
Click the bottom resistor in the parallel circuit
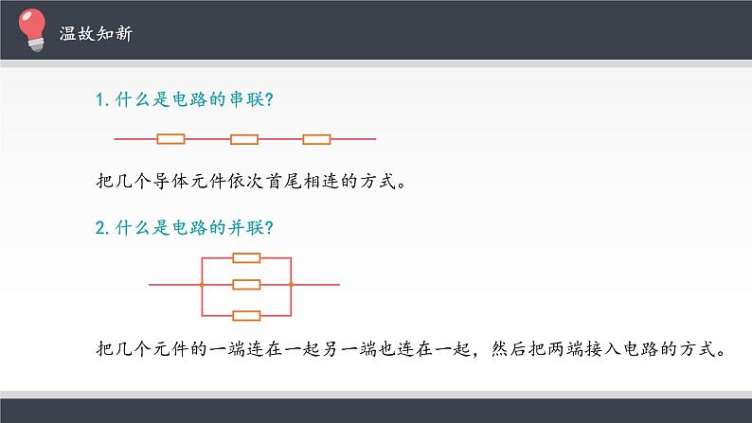pyautogui.click(x=246, y=315)
